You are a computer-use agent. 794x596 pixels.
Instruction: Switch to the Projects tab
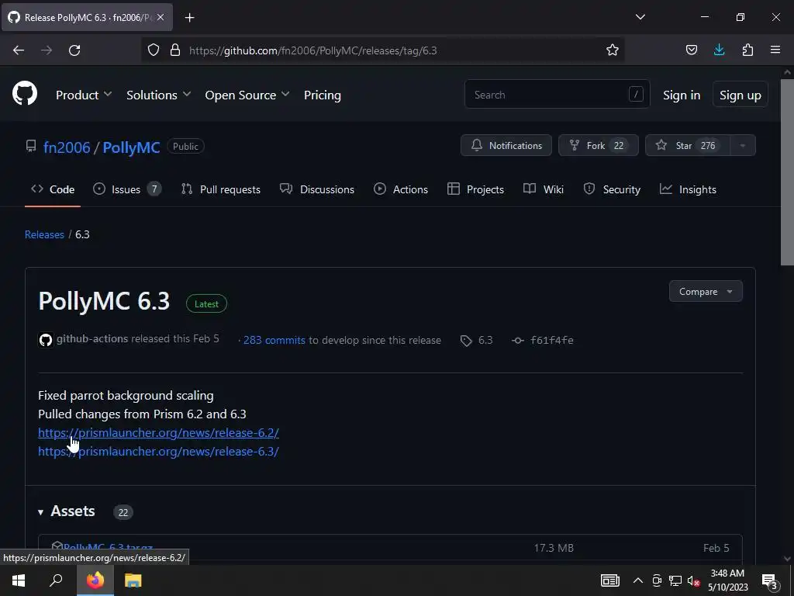tap(475, 189)
